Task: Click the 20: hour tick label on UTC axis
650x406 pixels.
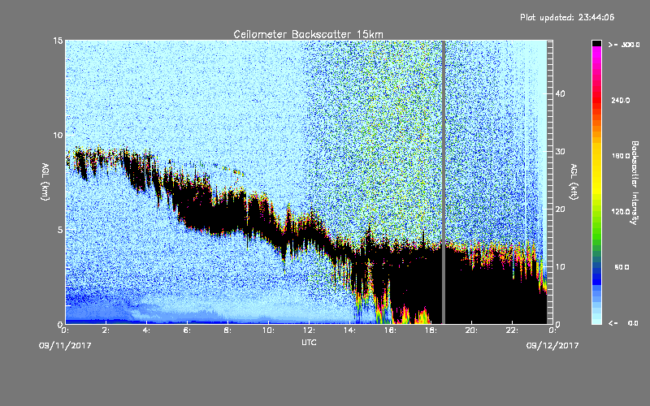Action: tap(471, 330)
